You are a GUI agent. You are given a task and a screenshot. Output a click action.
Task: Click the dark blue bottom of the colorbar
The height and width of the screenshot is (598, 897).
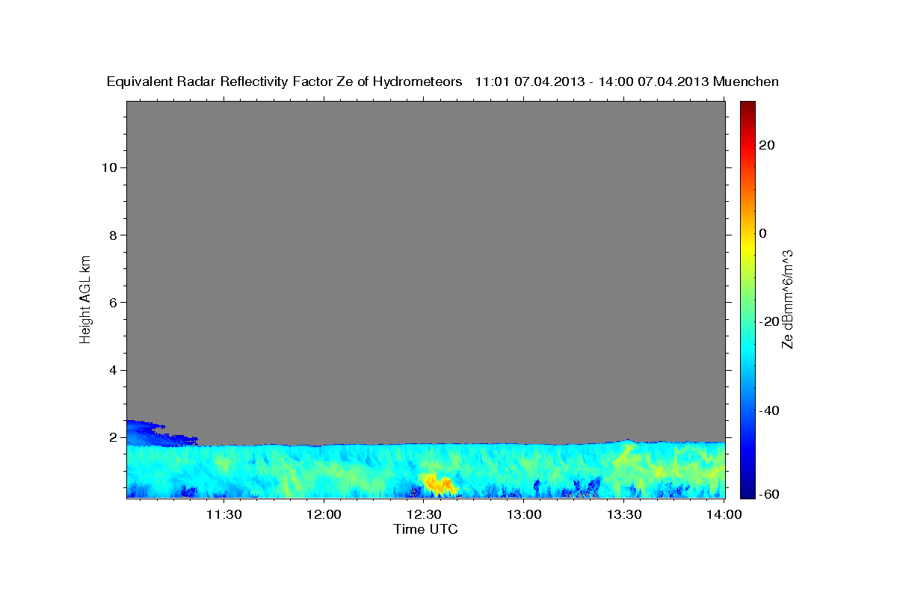(x=746, y=492)
